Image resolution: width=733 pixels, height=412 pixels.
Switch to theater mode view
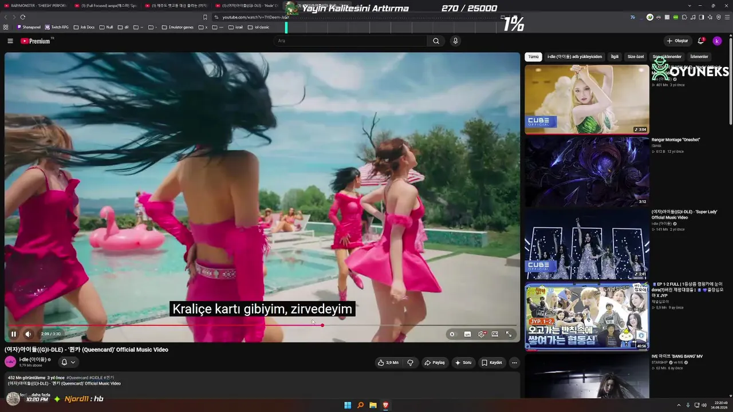495,334
